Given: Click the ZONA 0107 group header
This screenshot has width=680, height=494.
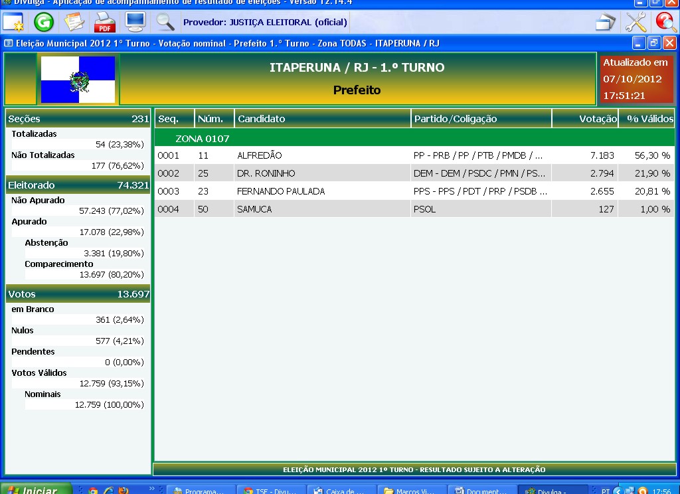Looking at the screenshot, I should (203, 139).
